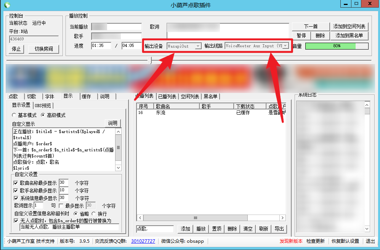Expand the 输出线路 VoiceMeeter dropdown
The image size is (380, 250).
(x=285, y=46)
